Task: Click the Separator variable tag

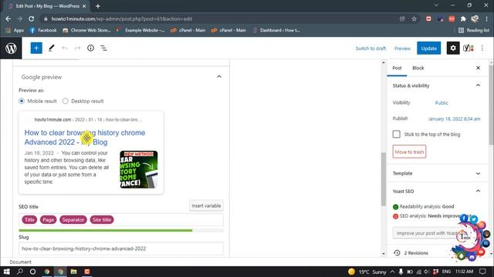Action: pyautogui.click(x=73, y=220)
